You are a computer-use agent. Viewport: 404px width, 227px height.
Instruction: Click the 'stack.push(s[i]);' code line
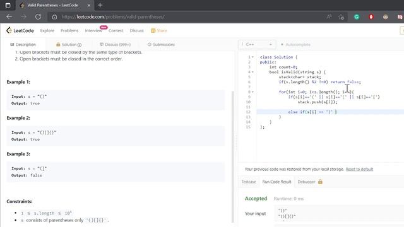(318, 102)
